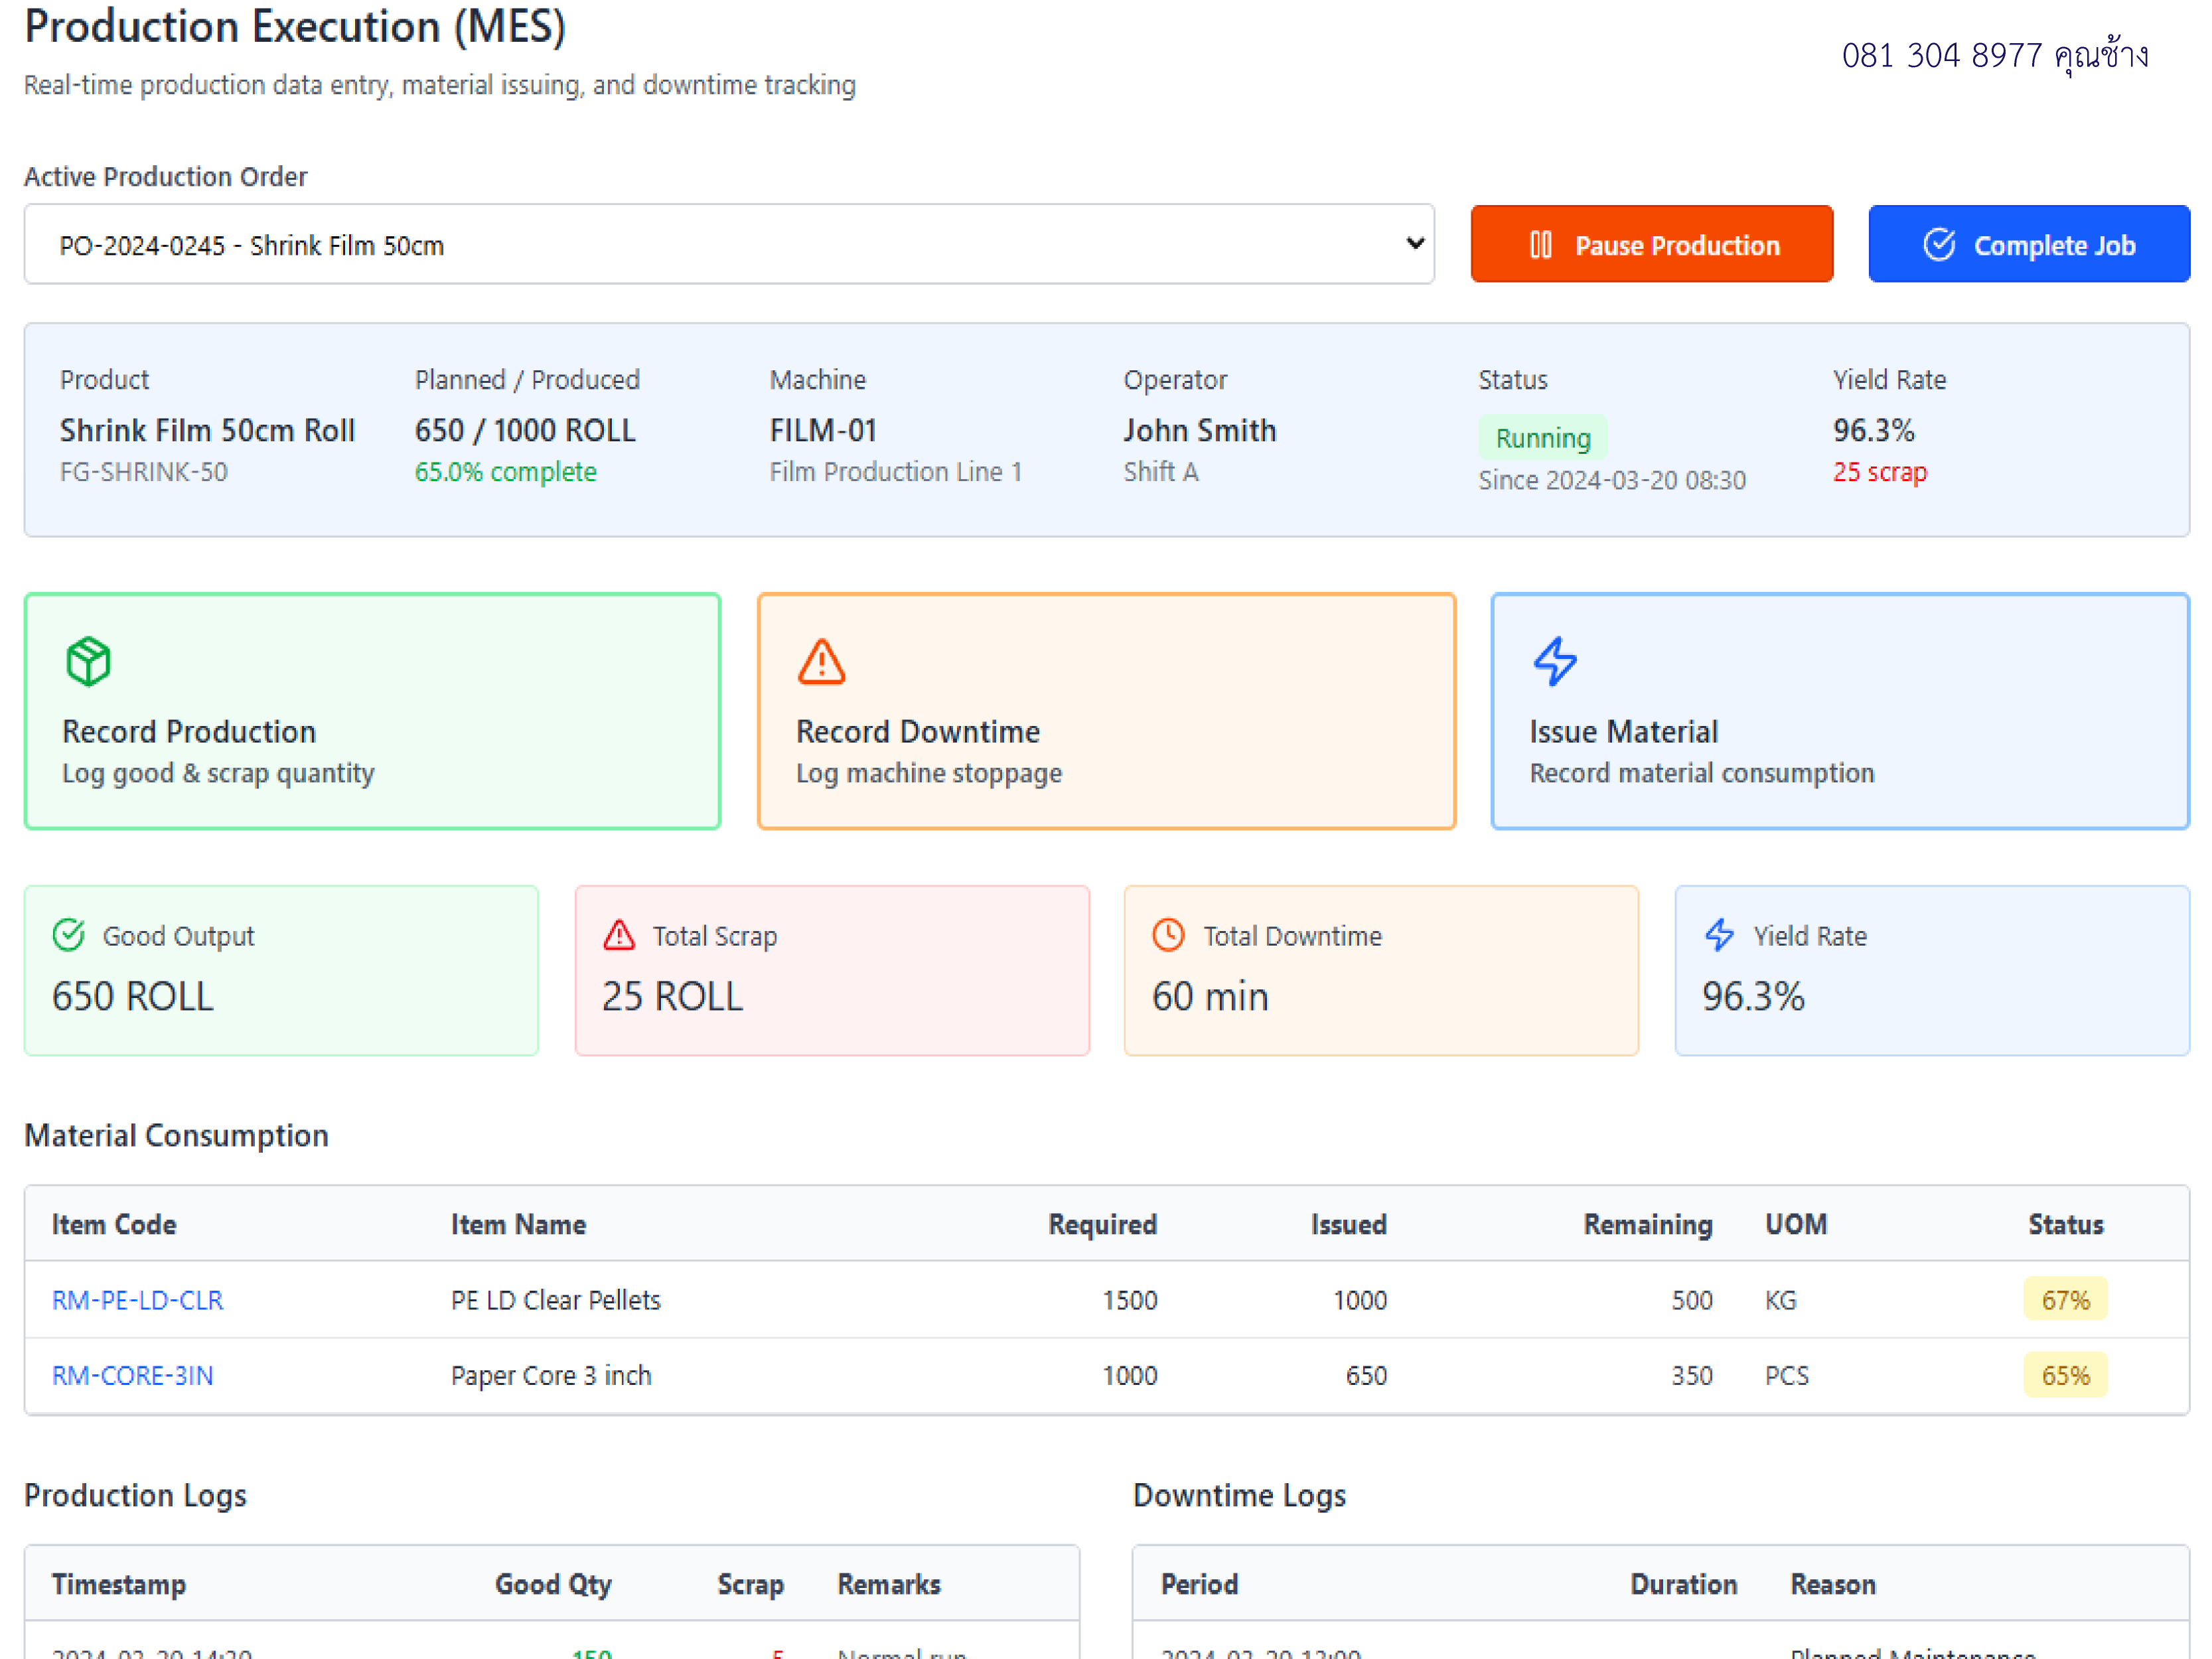Screen dimensions: 2212x1659
Task: Click the bolt icon in Yield Rate stat card
Action: pyautogui.click(x=1719, y=935)
